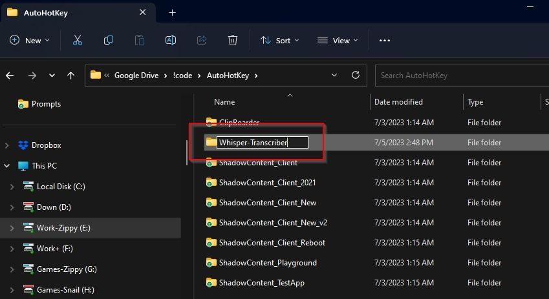Select the ShadowContent_Playground folder

[x=267, y=263]
